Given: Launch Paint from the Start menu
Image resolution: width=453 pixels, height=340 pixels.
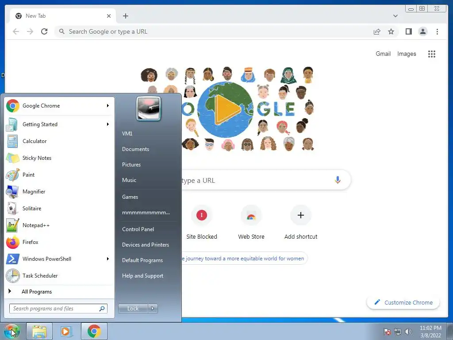Looking at the screenshot, I should tap(59, 174).
